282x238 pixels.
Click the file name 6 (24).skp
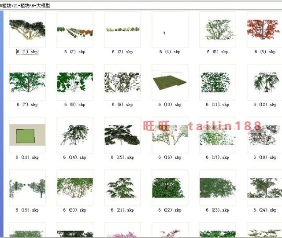tap(265, 210)
